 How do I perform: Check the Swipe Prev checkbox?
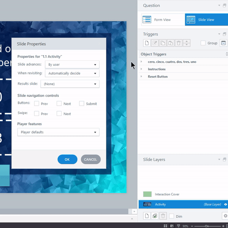36,114
